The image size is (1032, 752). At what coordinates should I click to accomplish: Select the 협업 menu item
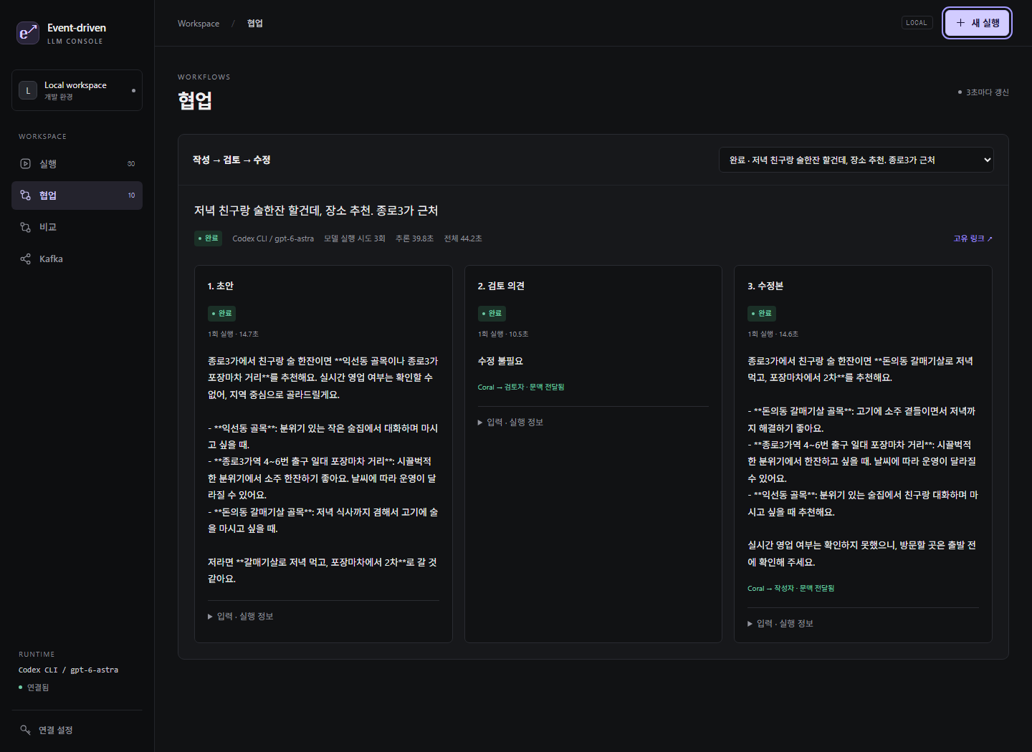pyautogui.click(x=77, y=196)
